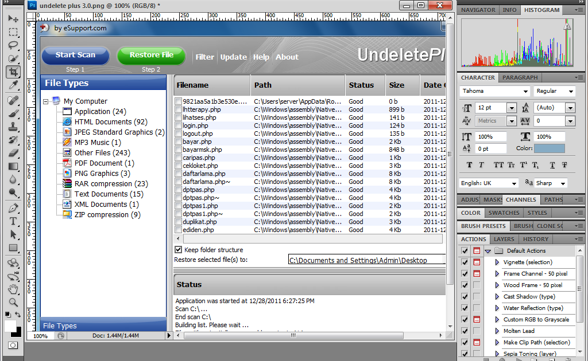Uncheck the Molten Lead action checkbox
Screen dimensions: 588x361
[x=465, y=331]
